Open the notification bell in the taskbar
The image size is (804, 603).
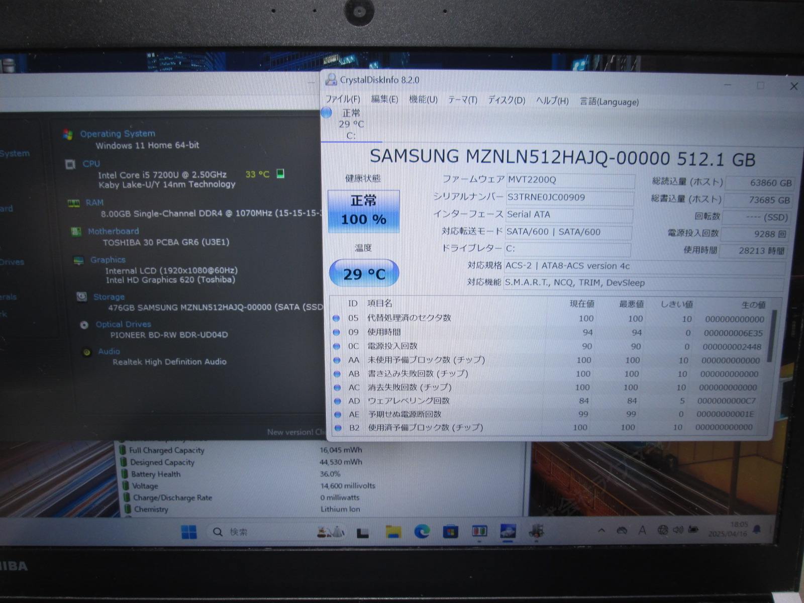pos(757,529)
